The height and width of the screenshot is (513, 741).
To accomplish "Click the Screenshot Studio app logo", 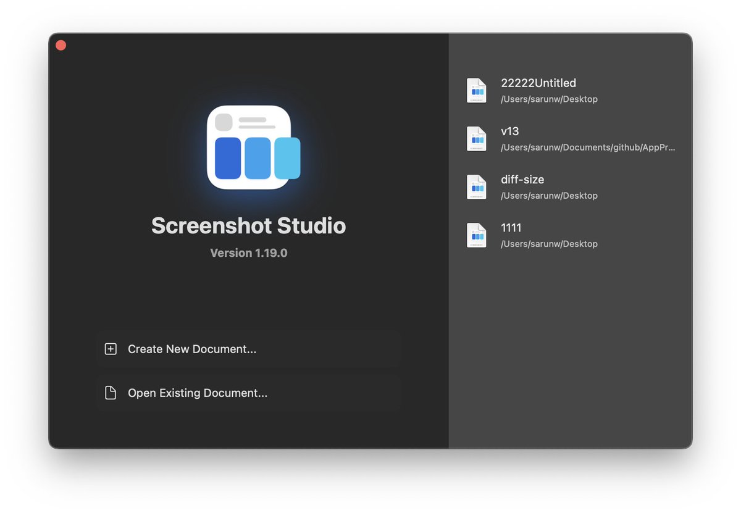I will pyautogui.click(x=253, y=147).
